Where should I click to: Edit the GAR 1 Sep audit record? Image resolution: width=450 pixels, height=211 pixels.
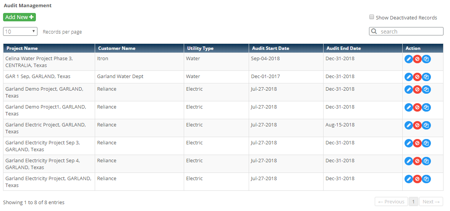[x=409, y=77]
